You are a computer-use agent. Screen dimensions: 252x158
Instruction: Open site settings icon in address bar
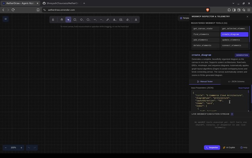(x=44, y=10)
